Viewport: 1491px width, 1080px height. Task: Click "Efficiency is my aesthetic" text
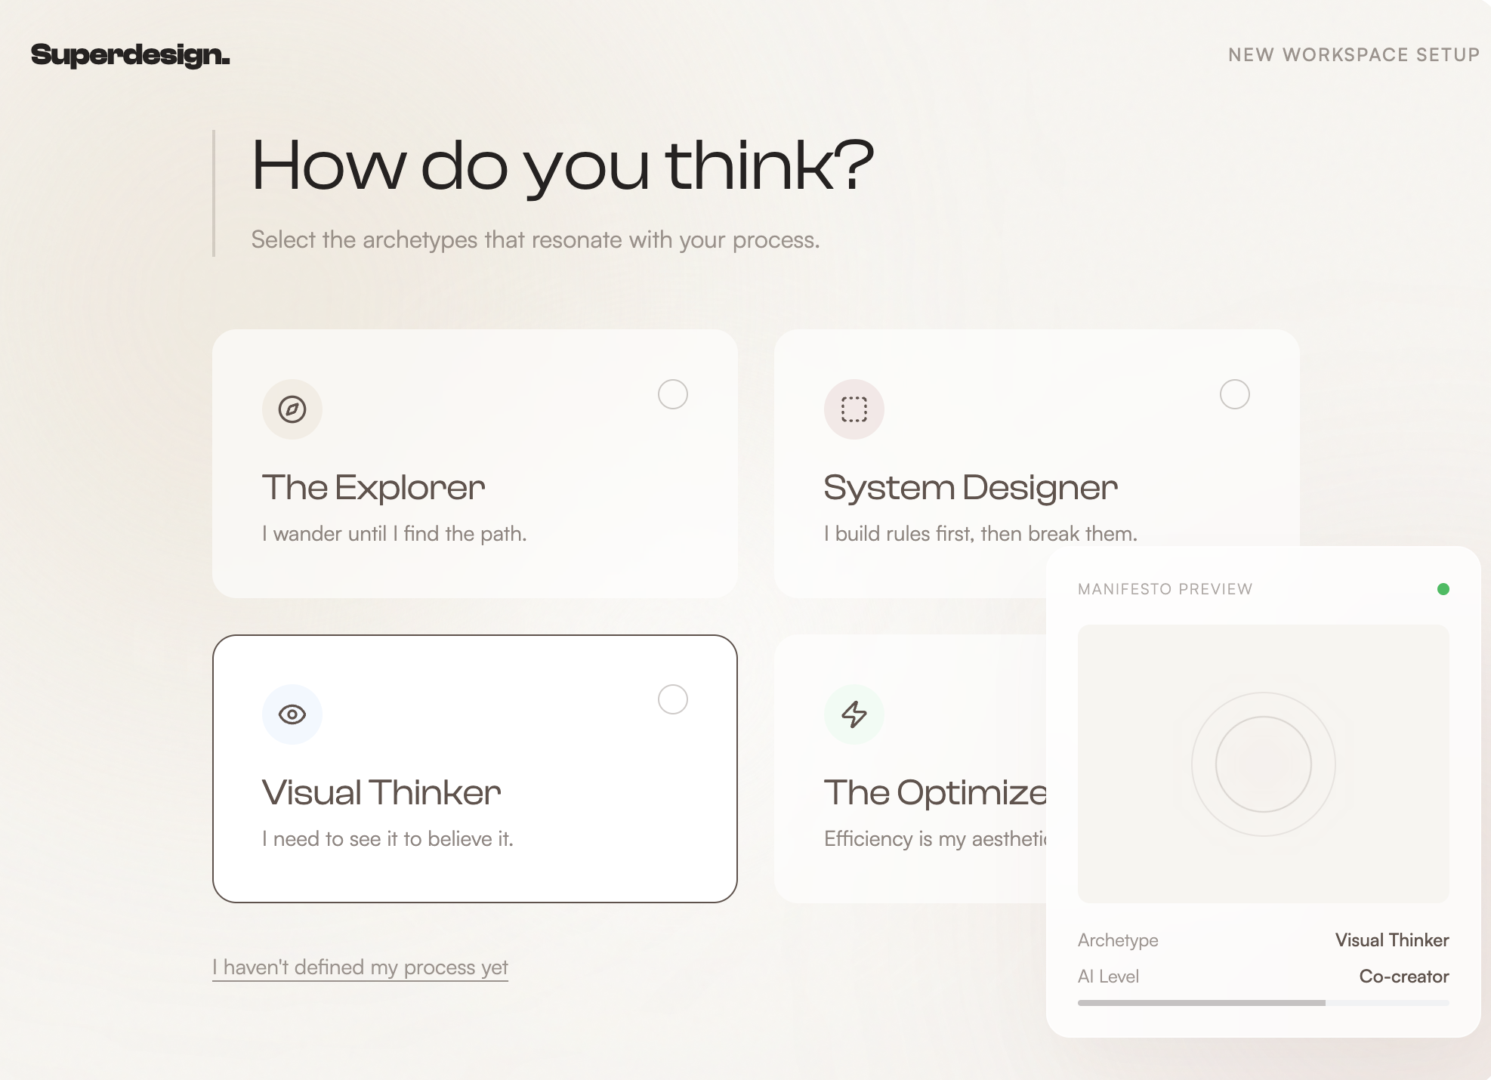pos(935,839)
